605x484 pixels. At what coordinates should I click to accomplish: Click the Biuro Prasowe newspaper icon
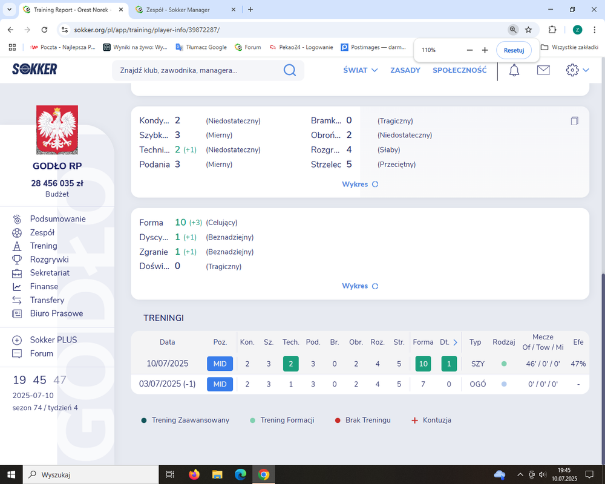pos(17,314)
